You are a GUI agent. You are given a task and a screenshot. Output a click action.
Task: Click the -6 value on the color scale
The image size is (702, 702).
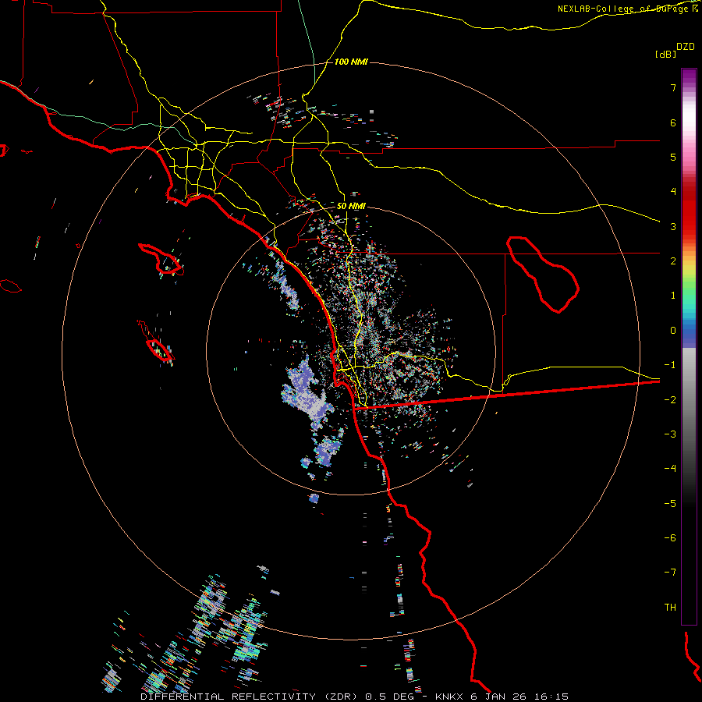(670, 537)
